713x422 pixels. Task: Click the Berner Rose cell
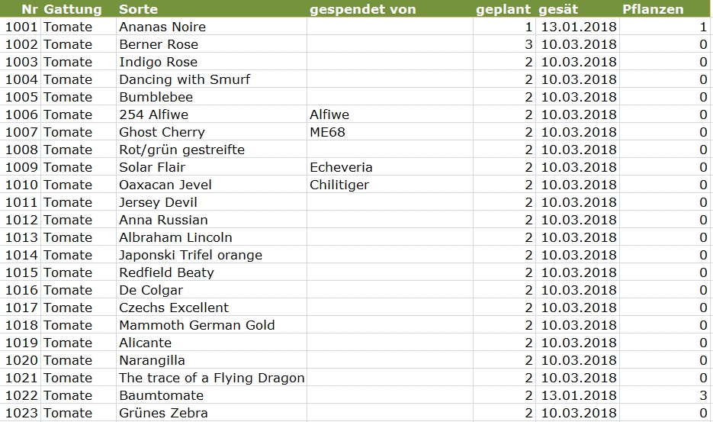point(211,44)
